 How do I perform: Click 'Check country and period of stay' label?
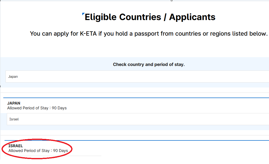(149, 64)
